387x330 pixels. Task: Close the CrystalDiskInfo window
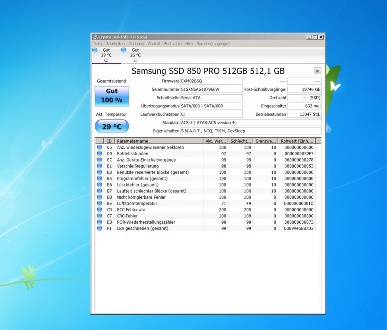pos(321,37)
